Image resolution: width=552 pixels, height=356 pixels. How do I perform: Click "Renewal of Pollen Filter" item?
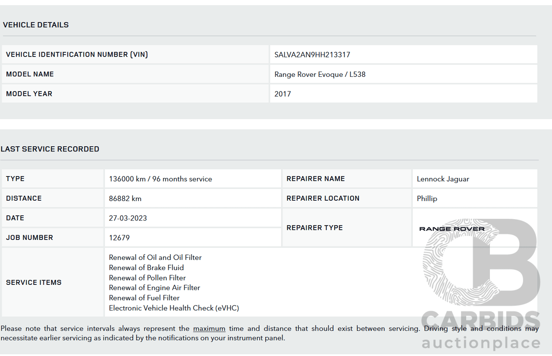click(147, 278)
